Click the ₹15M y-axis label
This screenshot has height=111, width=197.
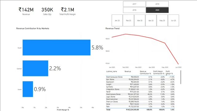click(107, 64)
